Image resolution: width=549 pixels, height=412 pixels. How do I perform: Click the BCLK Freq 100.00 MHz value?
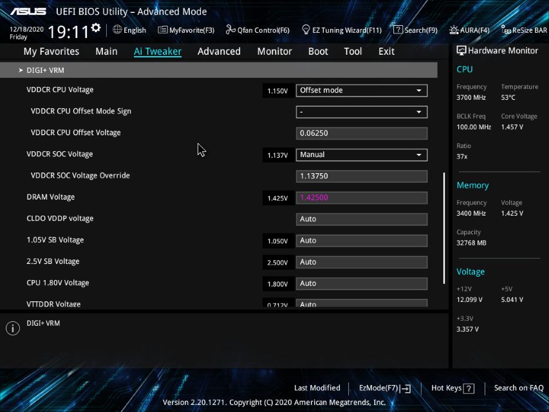(x=474, y=127)
